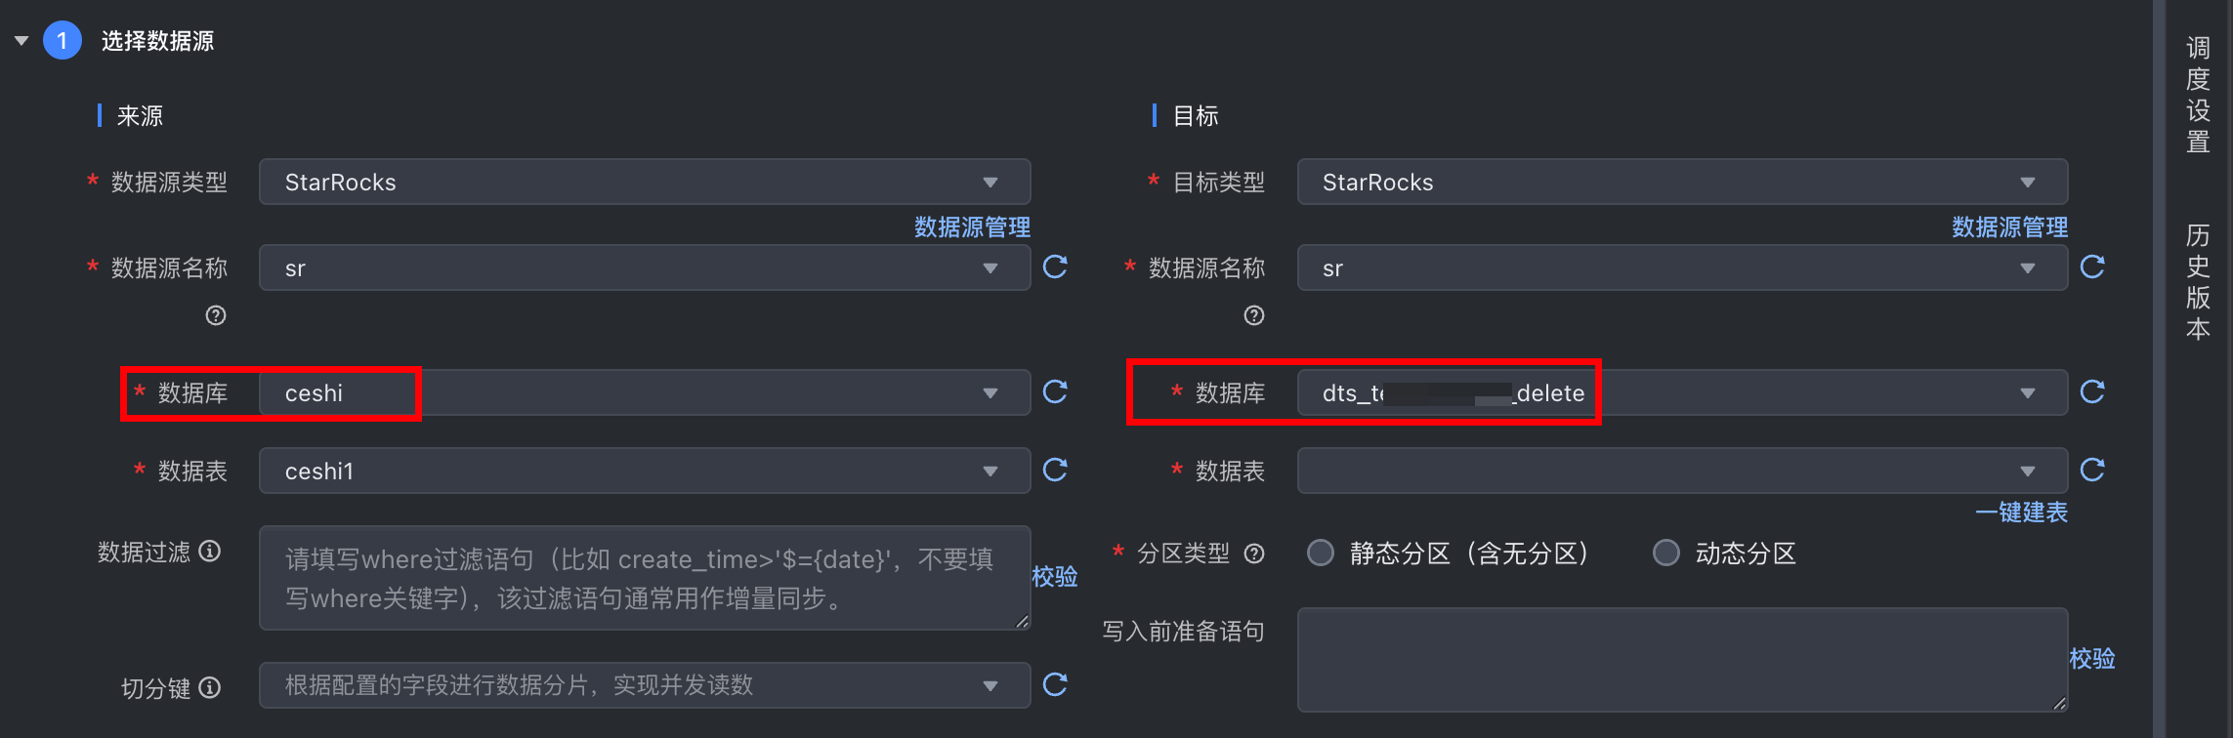Refresh the source 数据源名称 list
The width and height of the screenshot is (2233, 738).
tap(1055, 266)
